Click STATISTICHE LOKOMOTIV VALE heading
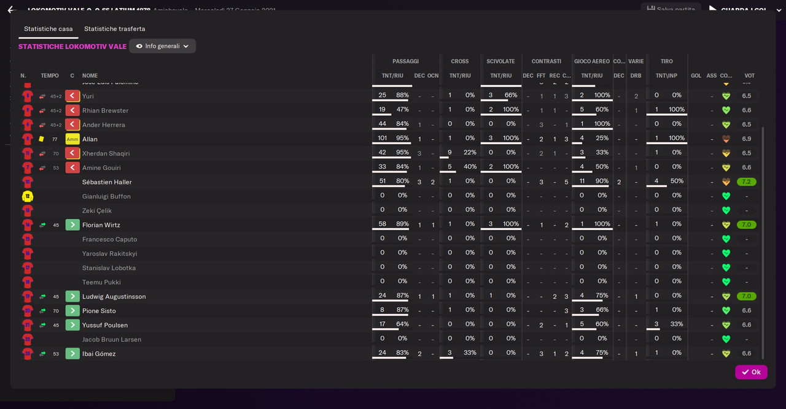786x409 pixels. pyautogui.click(x=72, y=47)
